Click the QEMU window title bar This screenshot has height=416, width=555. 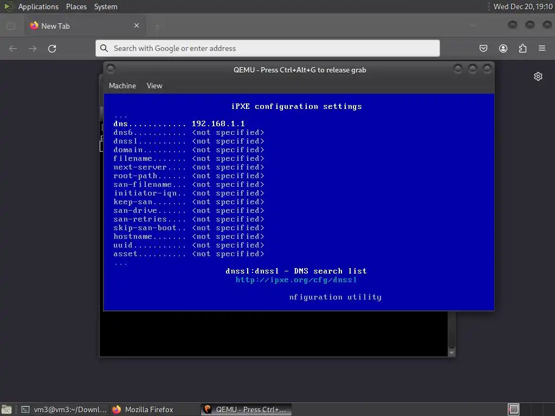(299, 70)
